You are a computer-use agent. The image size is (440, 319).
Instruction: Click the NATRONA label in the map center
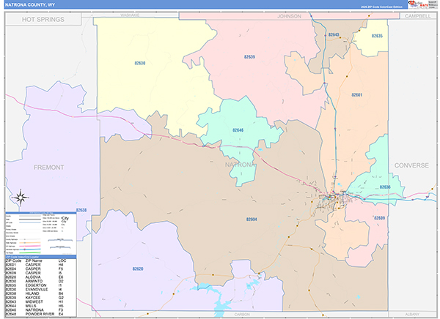[241, 165]
